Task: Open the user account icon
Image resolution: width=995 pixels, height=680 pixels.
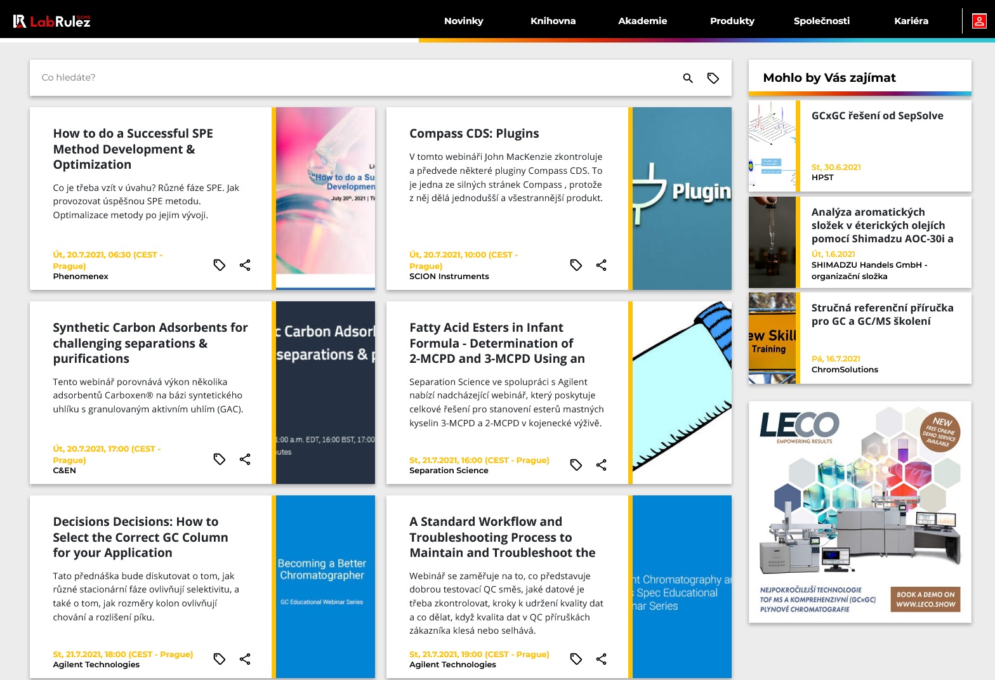Action: pos(979,21)
